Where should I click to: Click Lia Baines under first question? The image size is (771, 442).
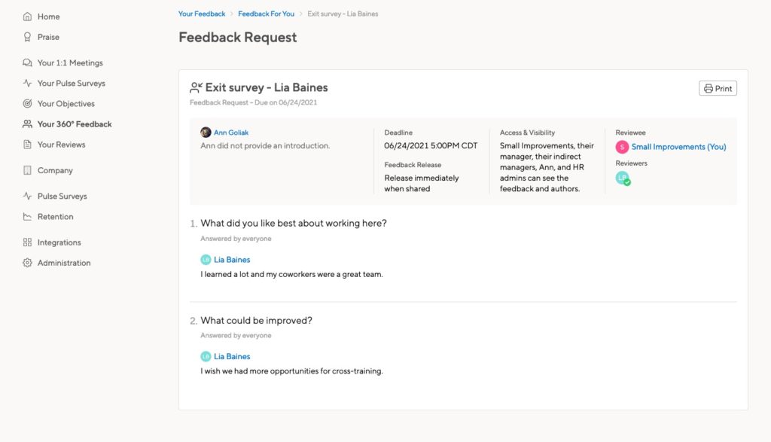[x=231, y=260]
